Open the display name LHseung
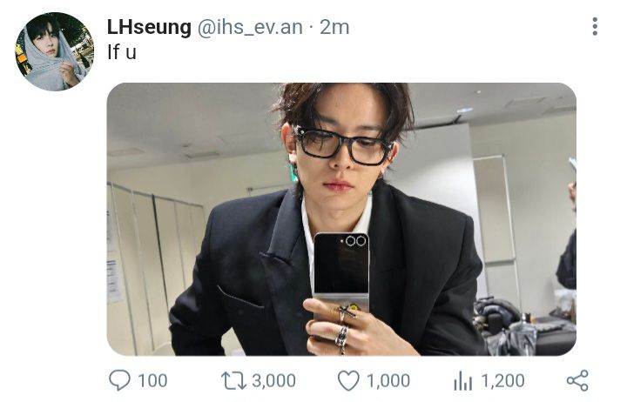The height and width of the screenshot is (402, 627). click(x=149, y=27)
